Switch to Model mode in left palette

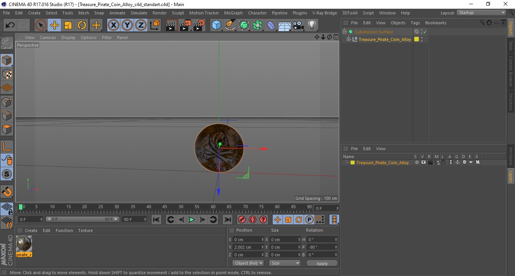tap(7, 60)
